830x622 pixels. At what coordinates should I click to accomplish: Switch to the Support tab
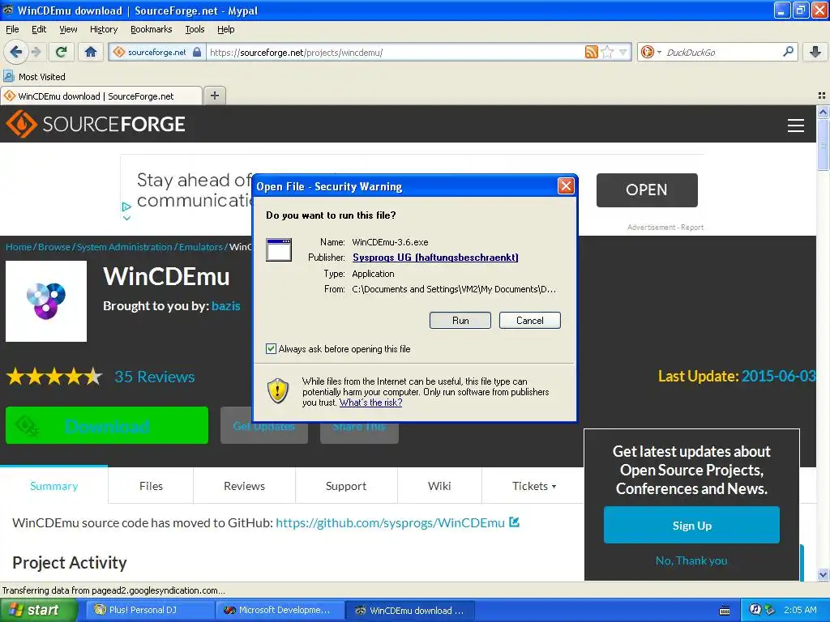345,486
